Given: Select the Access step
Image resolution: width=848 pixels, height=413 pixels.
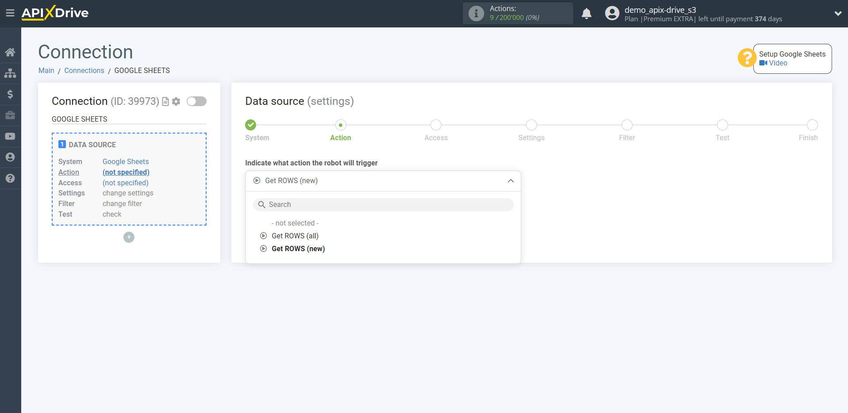Looking at the screenshot, I should tap(436, 125).
